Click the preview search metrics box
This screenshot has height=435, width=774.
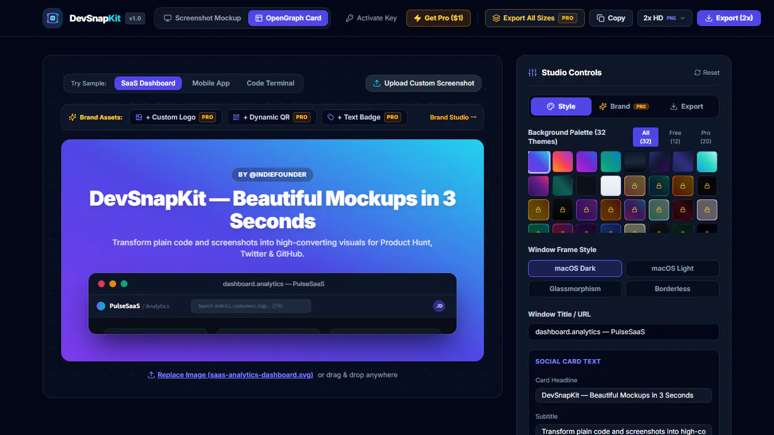[251, 306]
